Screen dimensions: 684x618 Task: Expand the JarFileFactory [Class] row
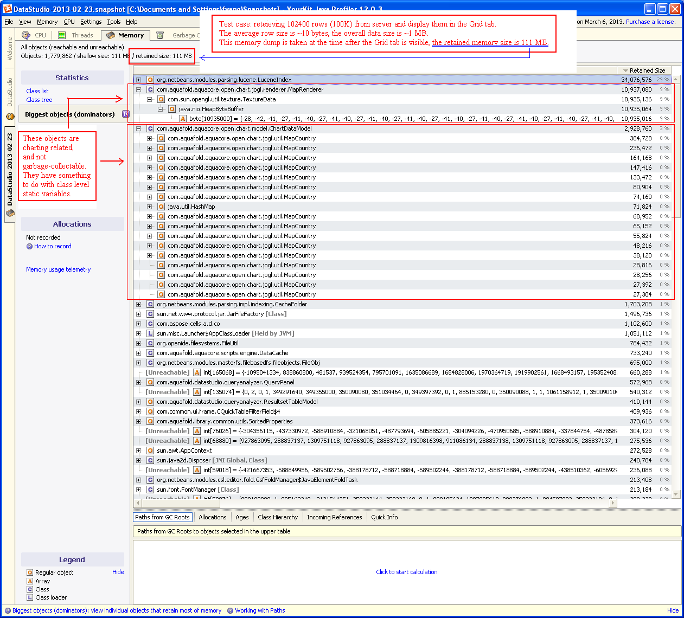[138, 314]
